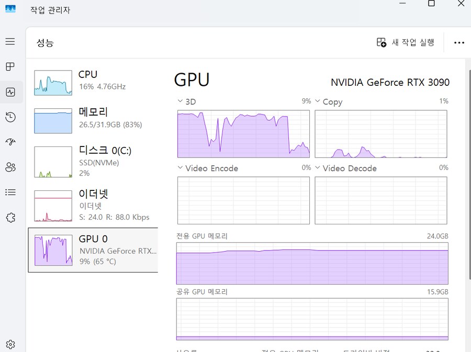
Task: Click the 9% (65 °C) GPU value
Action: point(98,262)
